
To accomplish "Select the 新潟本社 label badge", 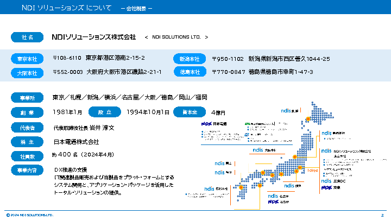I will coord(190,59).
